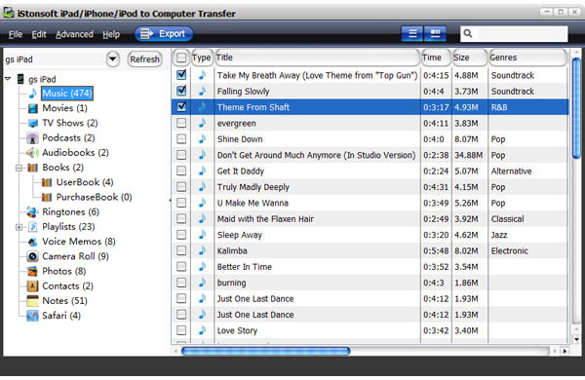
Task: Click the Notes notepad icon
Action: pos(32,301)
